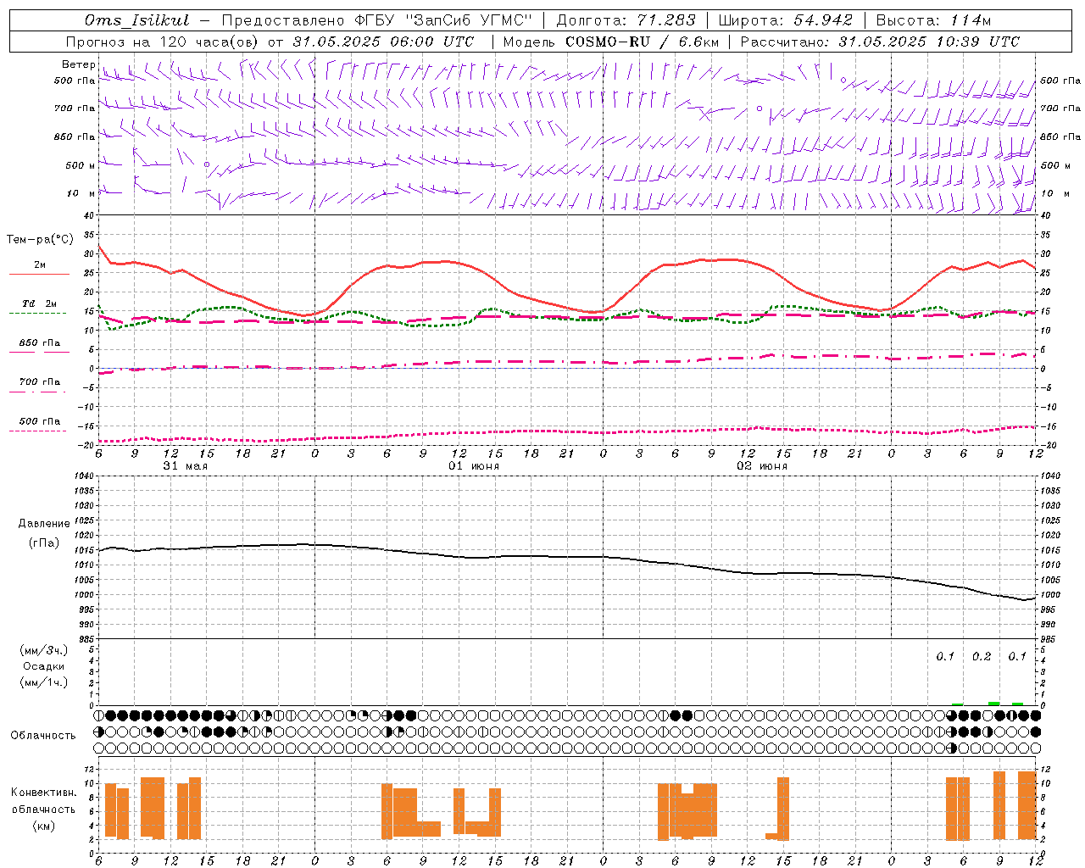Select the 700 гПа temperature legend entry
Screen dimensions: 1085x868
(39, 381)
